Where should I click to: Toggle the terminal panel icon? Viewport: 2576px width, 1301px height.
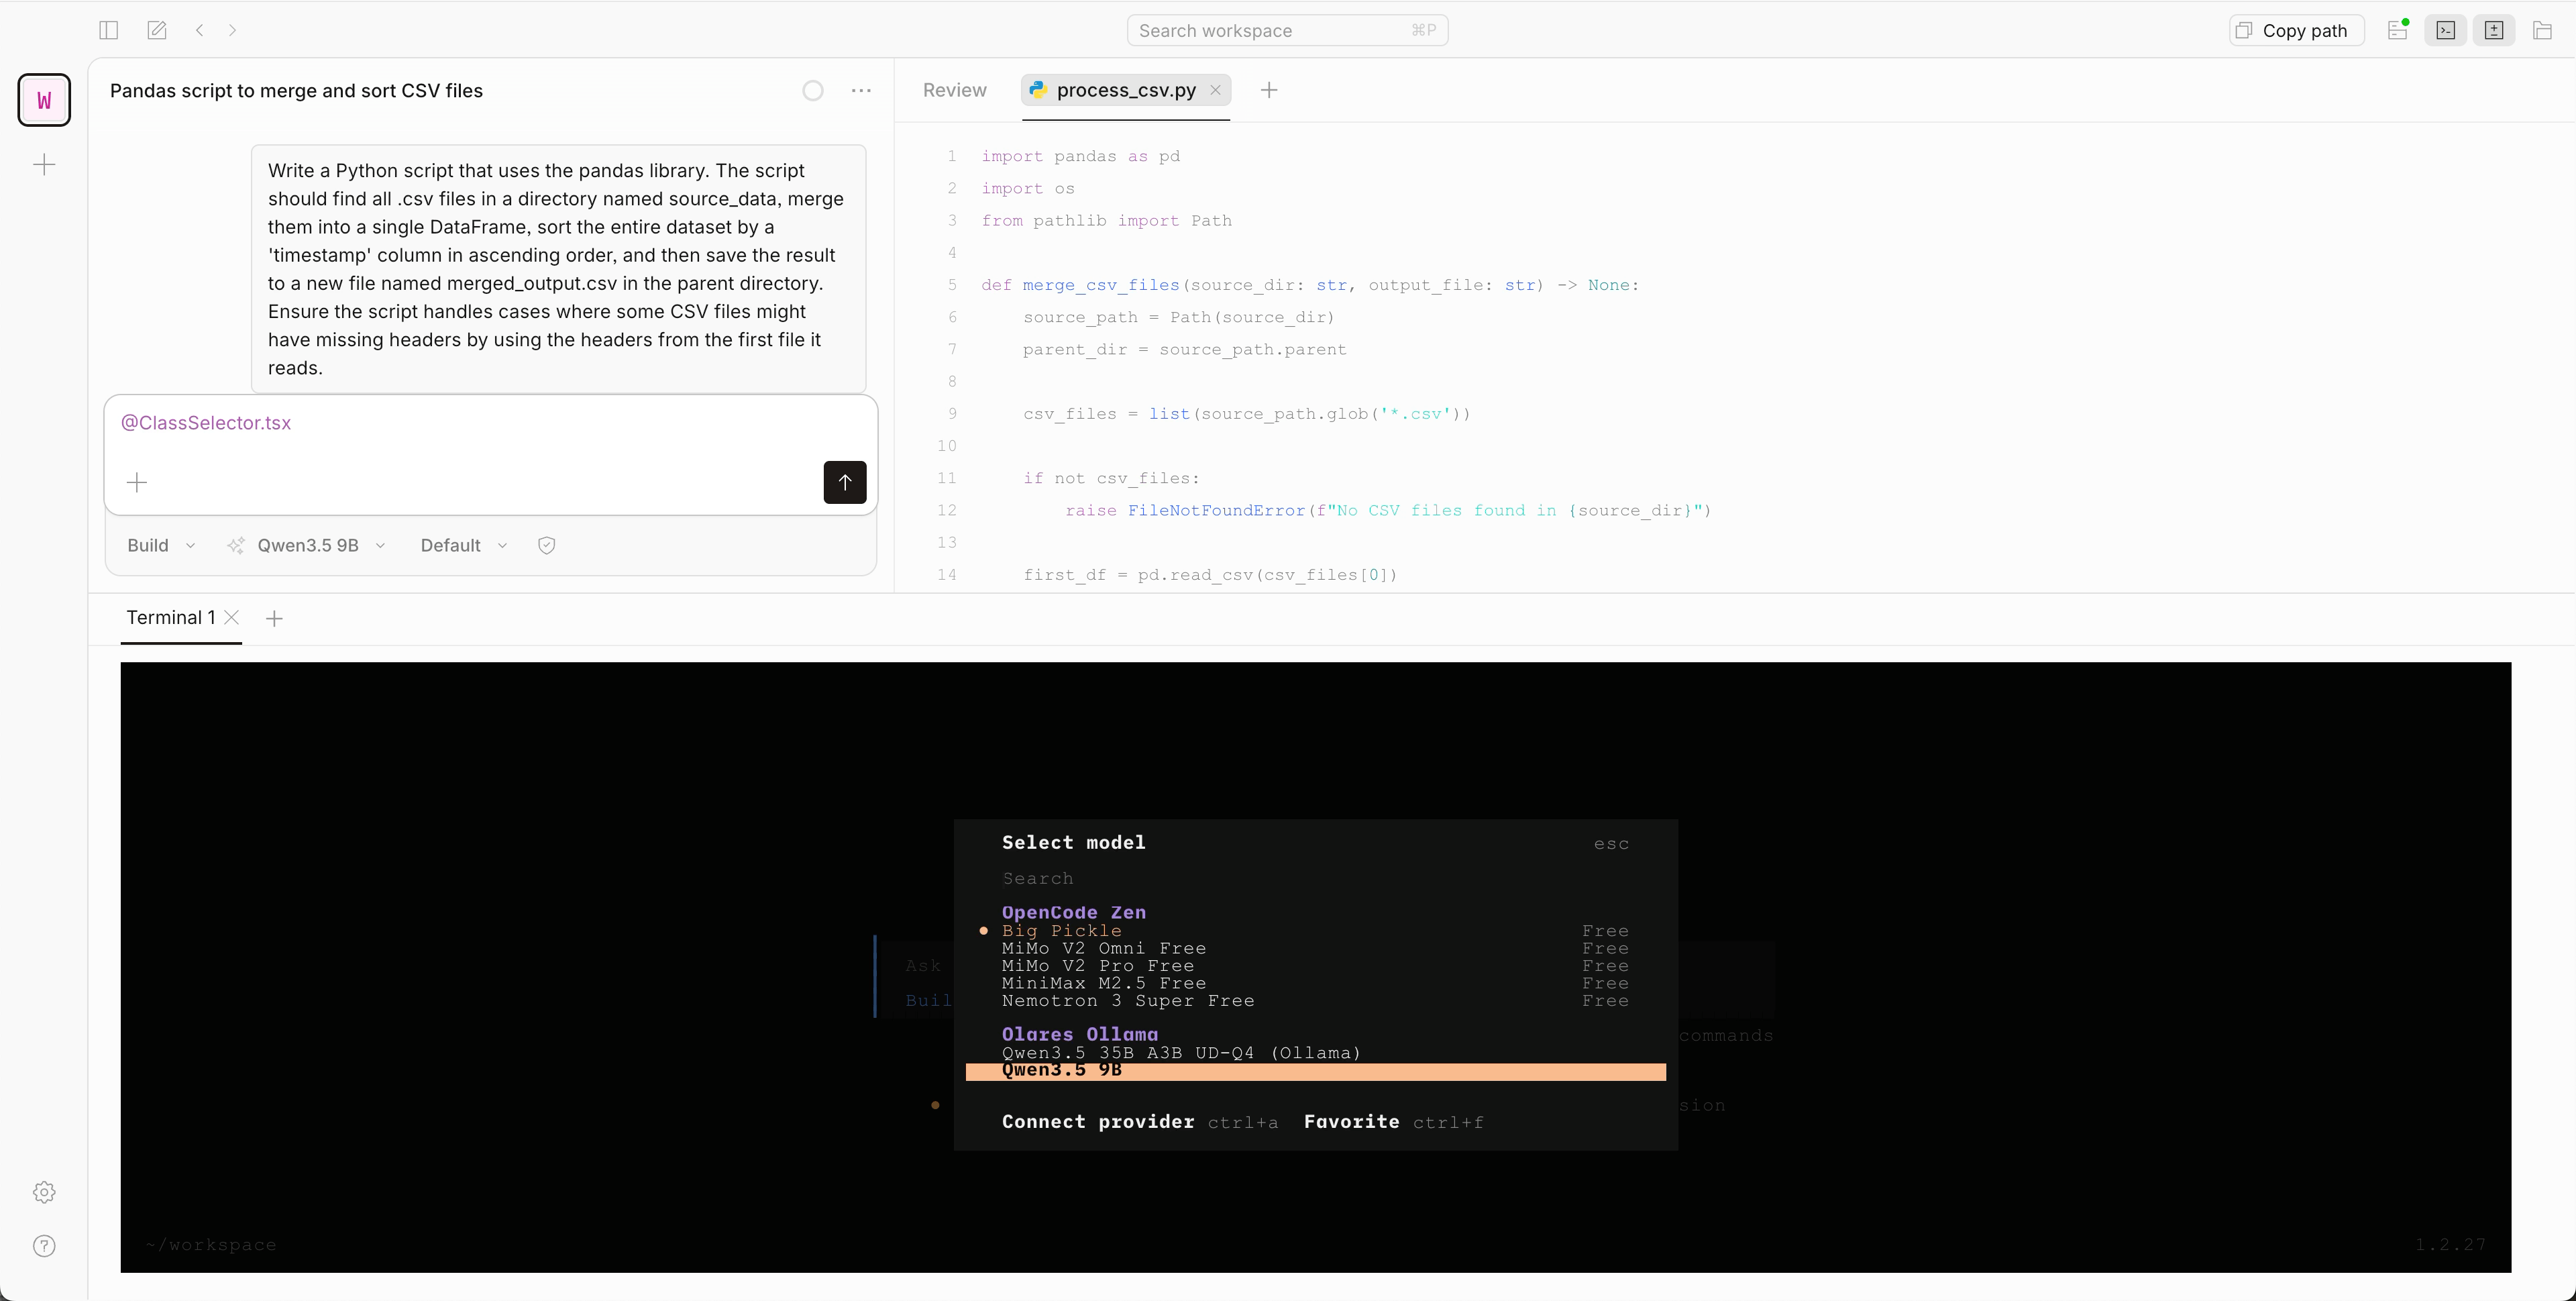pyautogui.click(x=2445, y=30)
